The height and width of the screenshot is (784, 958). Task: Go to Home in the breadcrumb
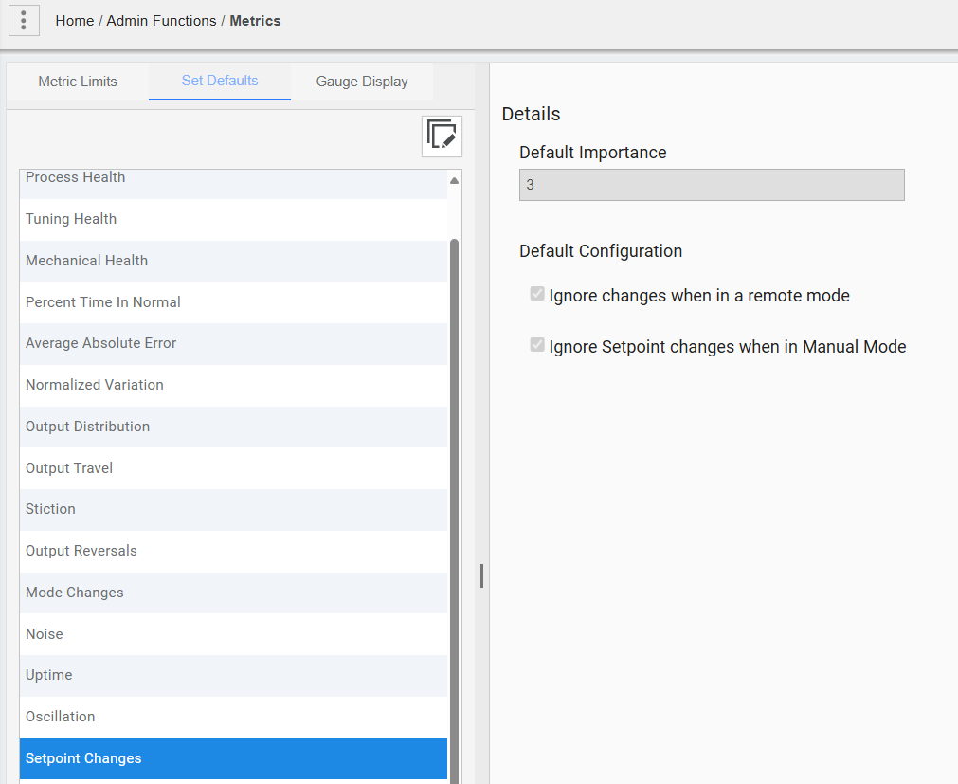click(75, 21)
